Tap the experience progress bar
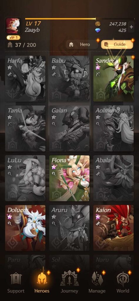Image resolution: width=139 pixels, height=301 pixels. click(x=80, y=19)
